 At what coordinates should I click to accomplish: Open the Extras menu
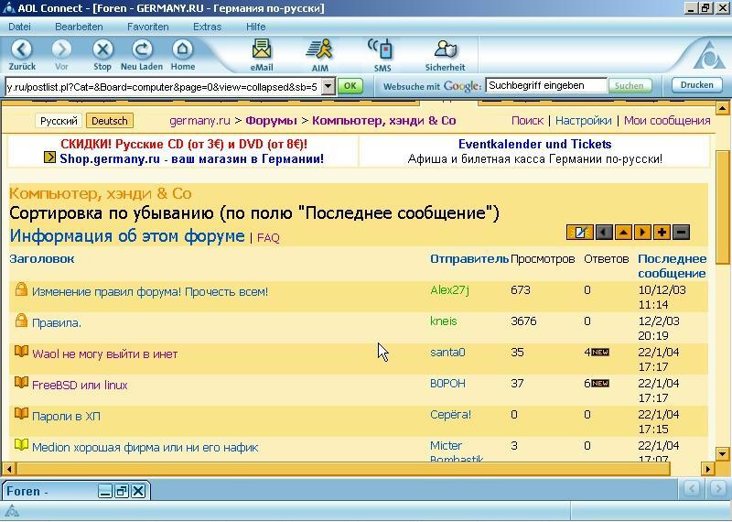coord(208,27)
